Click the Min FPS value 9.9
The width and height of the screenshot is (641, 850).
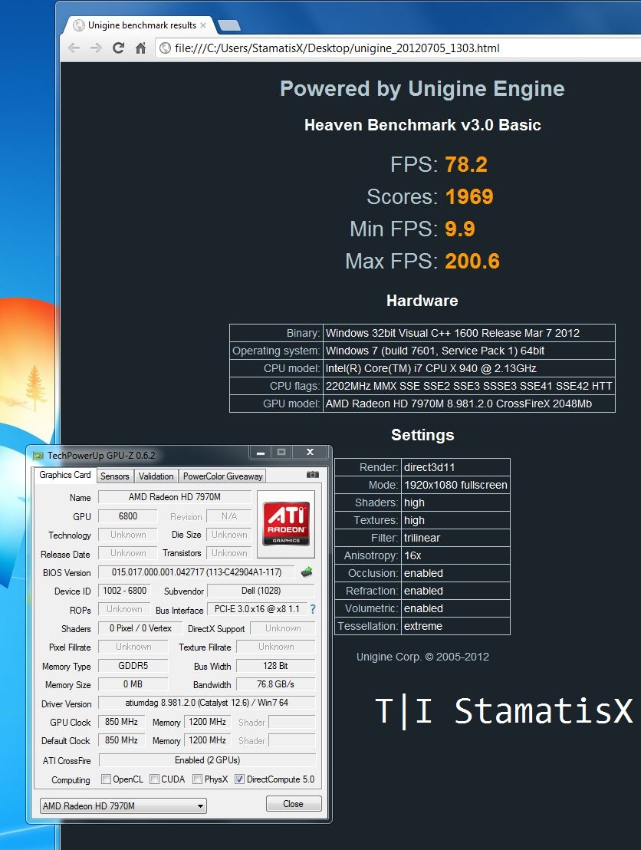460,229
